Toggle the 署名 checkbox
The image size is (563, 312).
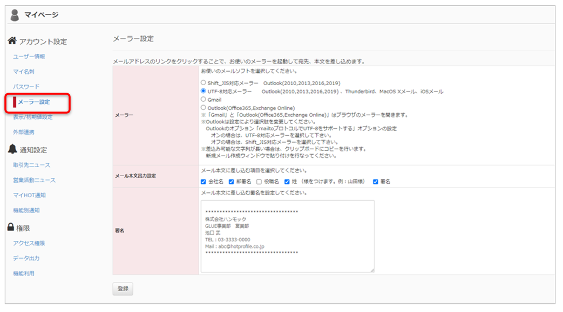click(x=376, y=182)
